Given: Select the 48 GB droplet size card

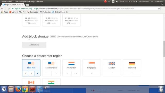Looking at the screenshot, I should point(51,20).
